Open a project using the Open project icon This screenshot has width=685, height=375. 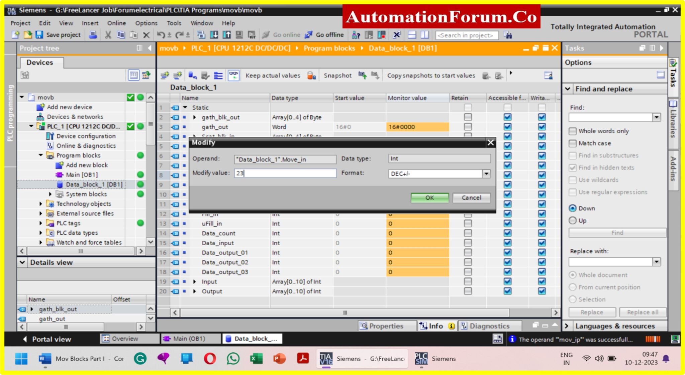click(x=28, y=34)
